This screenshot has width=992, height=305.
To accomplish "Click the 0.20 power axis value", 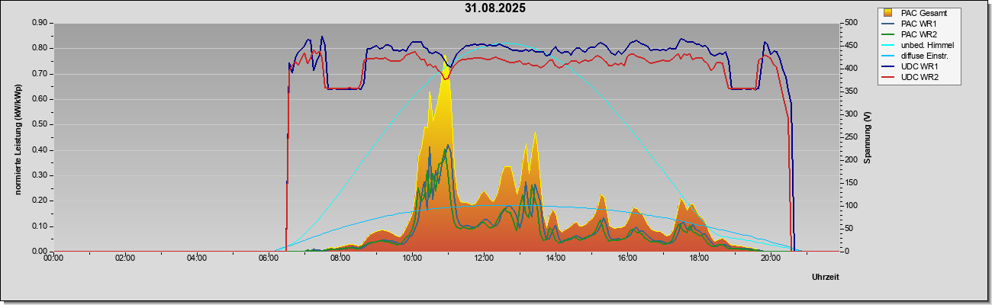I will click(x=40, y=201).
